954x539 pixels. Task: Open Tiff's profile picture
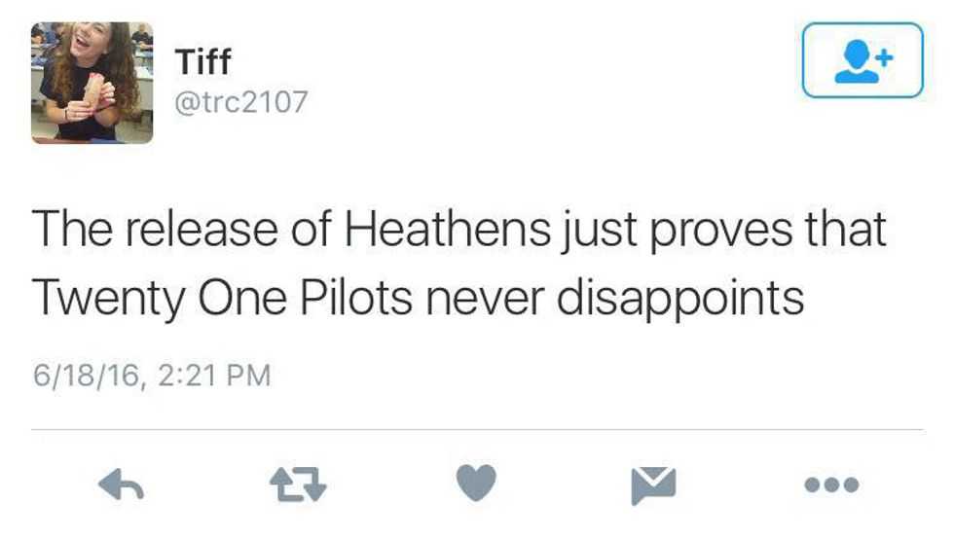pos(92,83)
